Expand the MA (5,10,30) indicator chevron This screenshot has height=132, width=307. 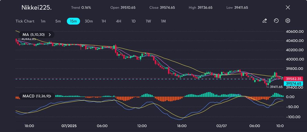(x=50, y=35)
